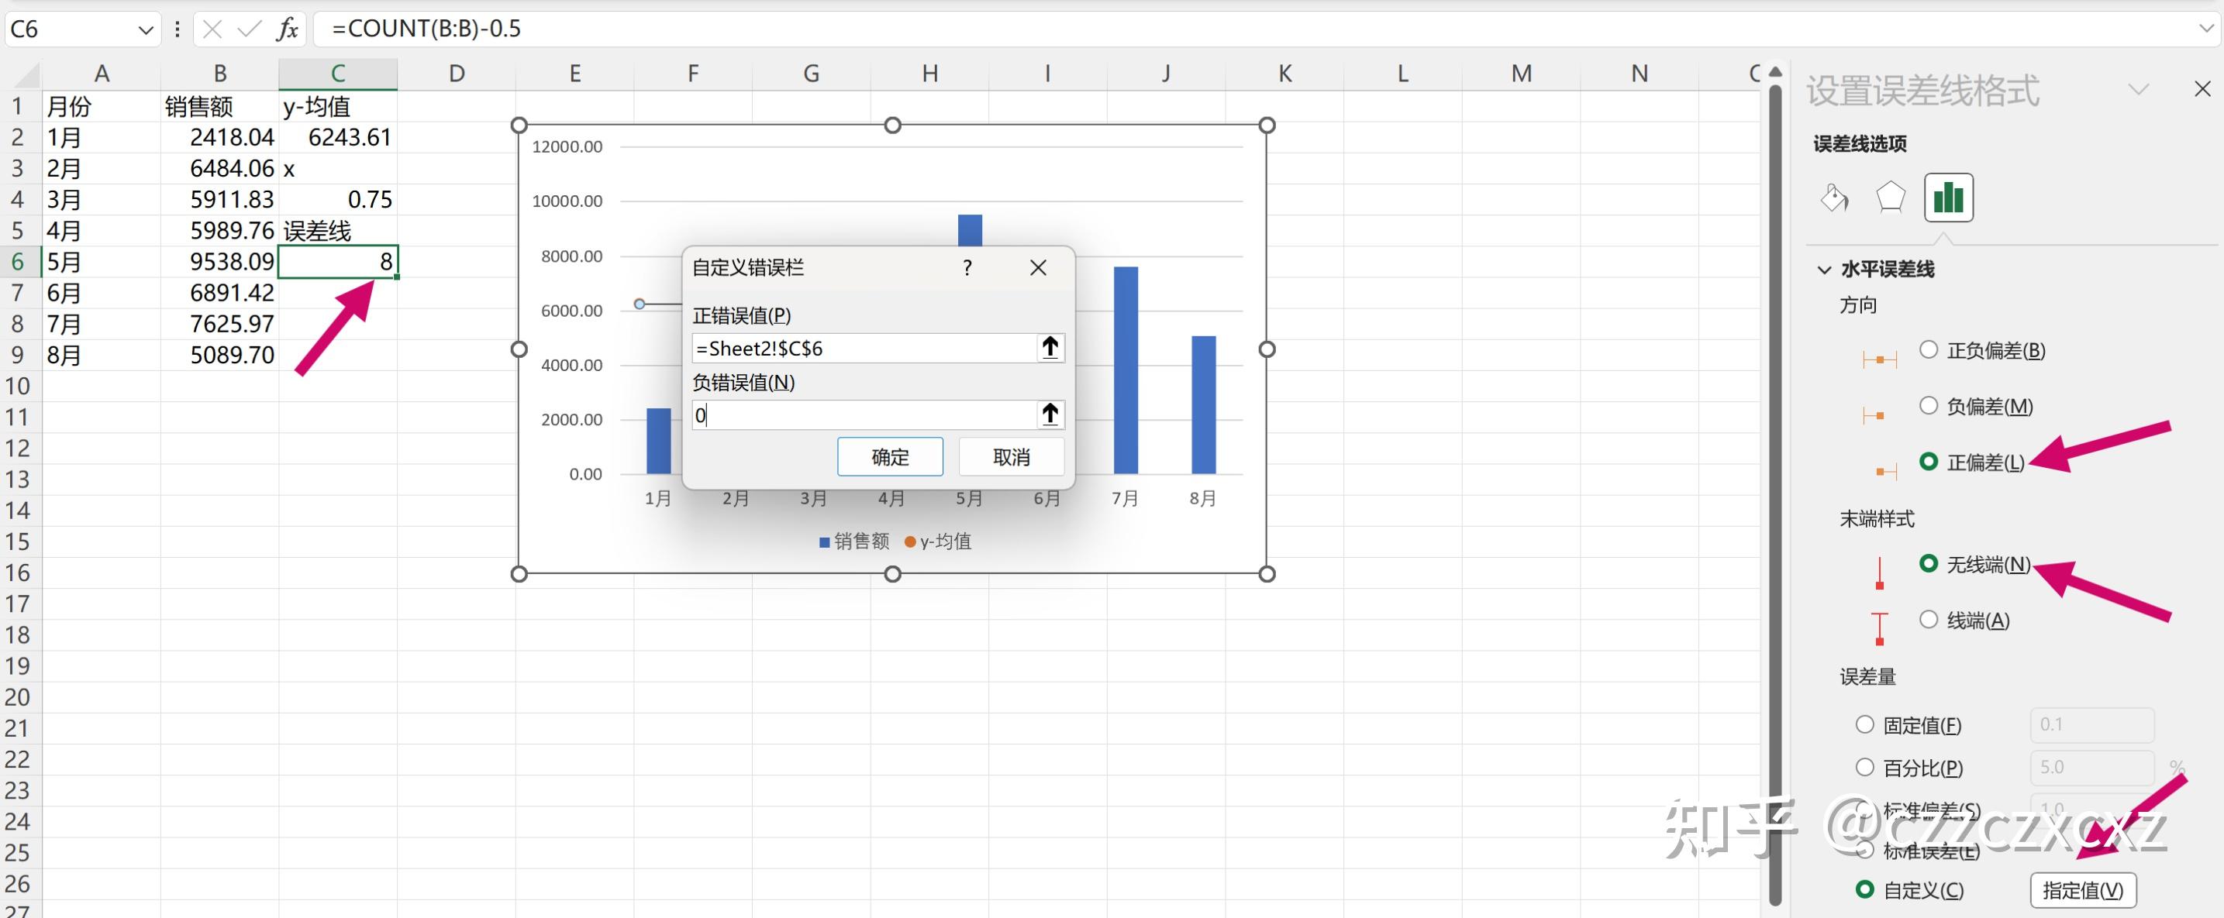Click the dialog help question mark
This screenshot has width=2224, height=918.
coord(967,267)
